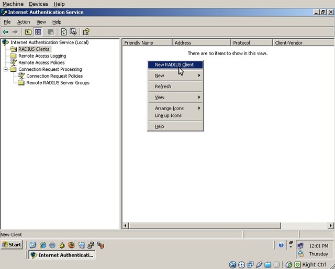Open the Action menu in menu bar
Viewport: 335px width, 269px height.
point(24,22)
